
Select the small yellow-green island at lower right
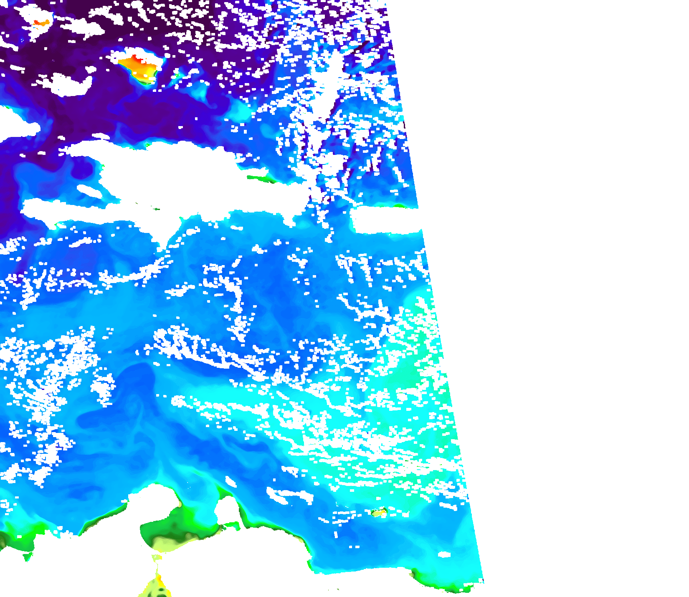tap(379, 512)
